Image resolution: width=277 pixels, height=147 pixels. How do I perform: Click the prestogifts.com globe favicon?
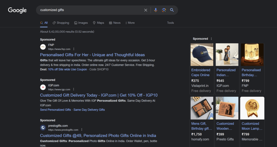43,128
